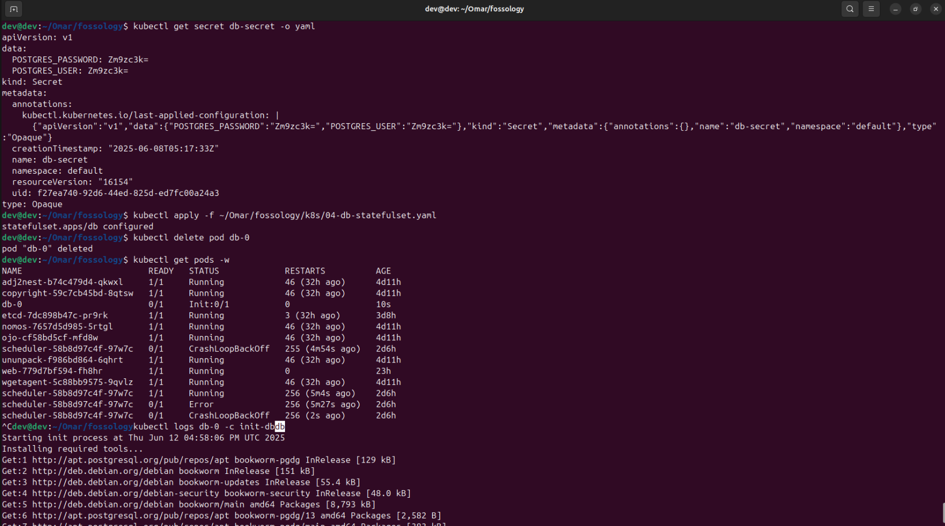
Task: Click the resourceVersion "16154" line
Action: coord(72,182)
